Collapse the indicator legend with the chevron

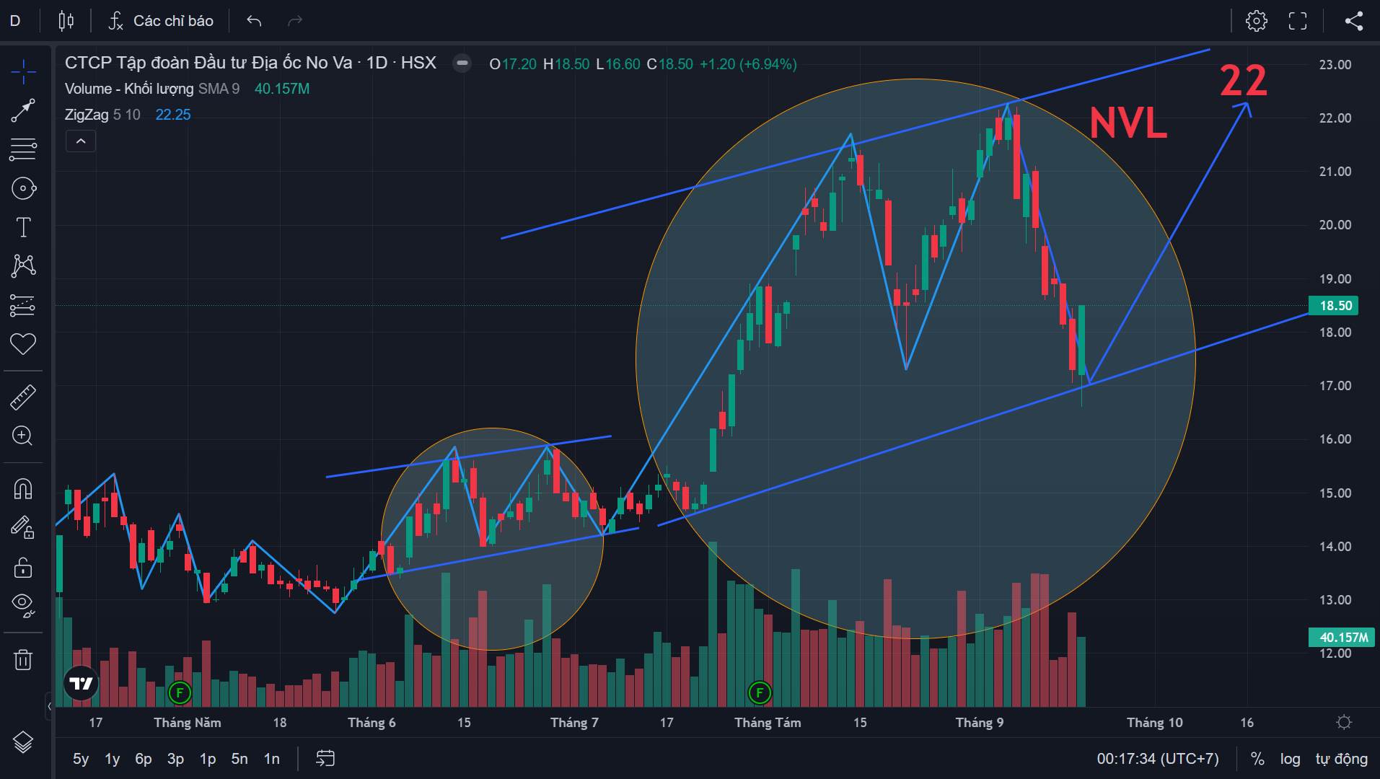(81, 141)
